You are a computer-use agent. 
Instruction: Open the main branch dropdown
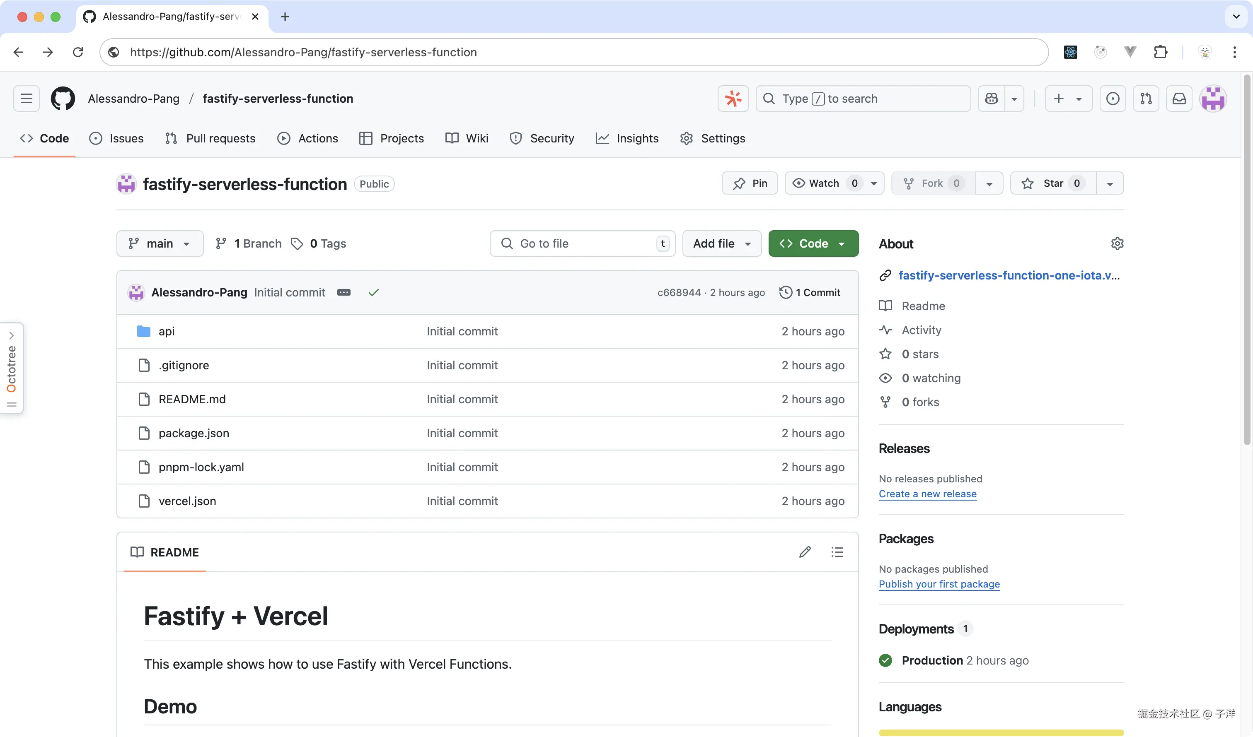[x=160, y=243]
